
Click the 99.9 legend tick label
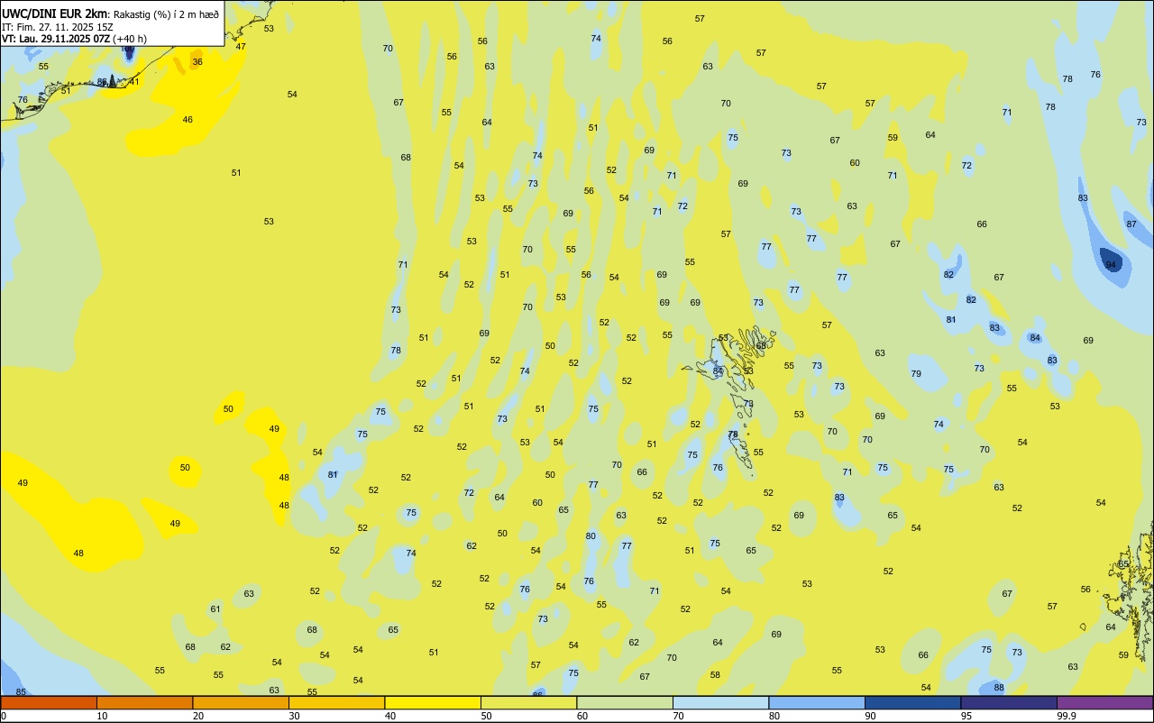(x=1067, y=716)
